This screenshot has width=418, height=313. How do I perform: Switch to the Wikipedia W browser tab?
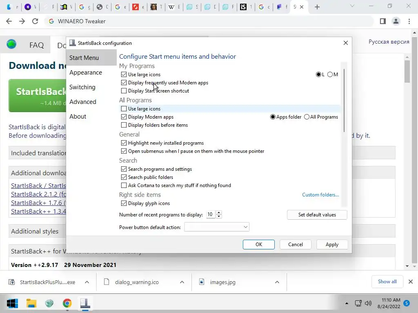(x=171, y=7)
